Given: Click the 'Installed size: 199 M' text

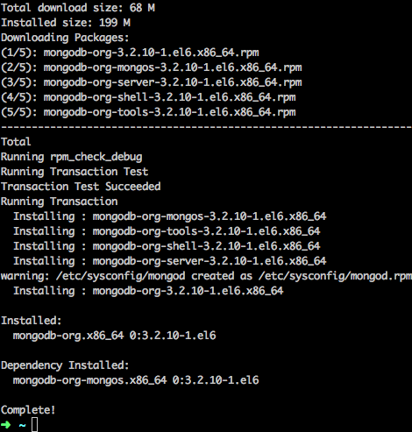Looking at the screenshot, I should (x=66, y=23).
